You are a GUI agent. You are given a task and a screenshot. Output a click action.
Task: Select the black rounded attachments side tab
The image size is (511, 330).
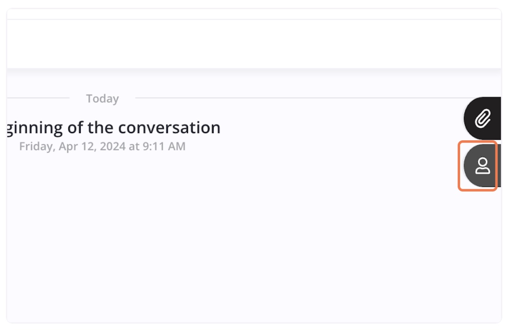point(482,118)
